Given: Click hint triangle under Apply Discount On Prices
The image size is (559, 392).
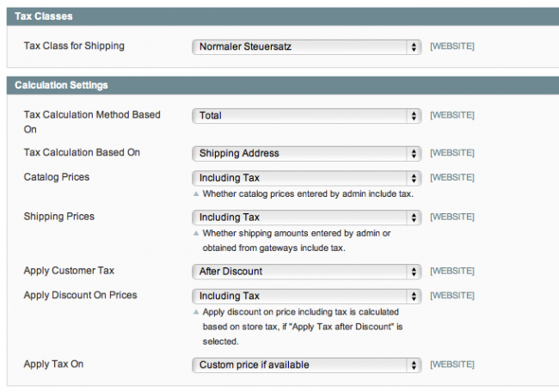Looking at the screenshot, I should point(196,312).
